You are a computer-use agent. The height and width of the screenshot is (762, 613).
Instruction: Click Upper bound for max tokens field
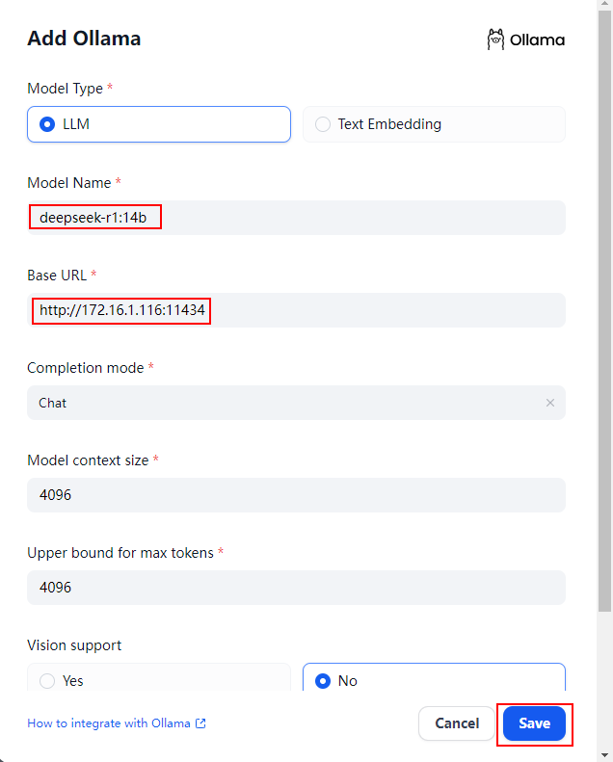point(296,588)
